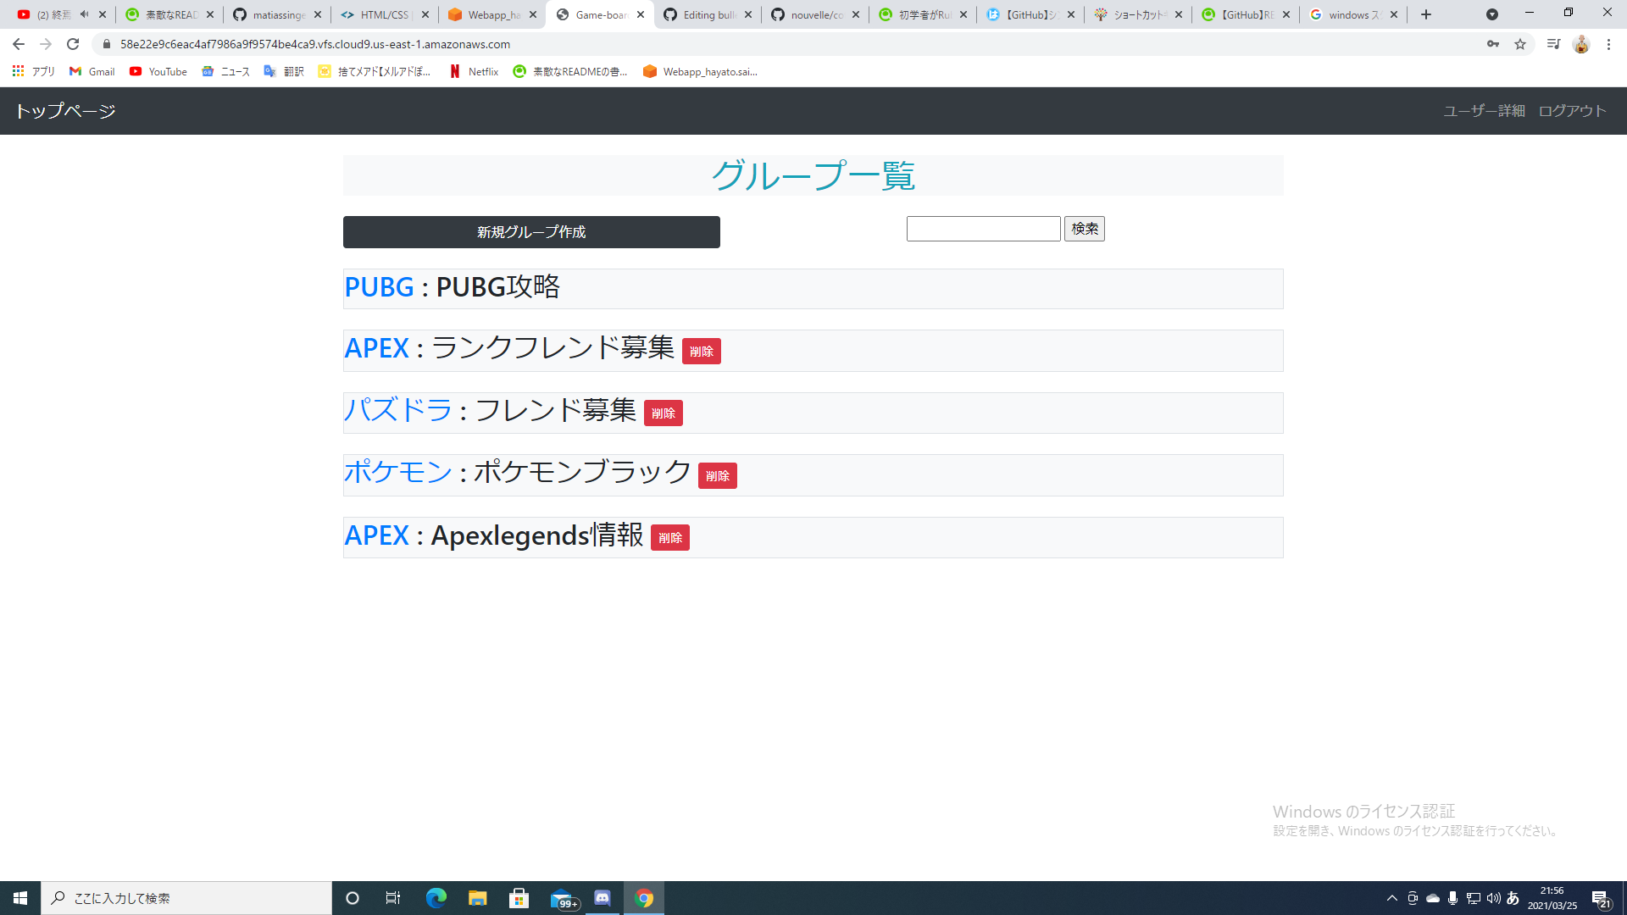The image size is (1627, 915).
Task: Open Microsoft Edge from the taskbar
Action: click(436, 897)
